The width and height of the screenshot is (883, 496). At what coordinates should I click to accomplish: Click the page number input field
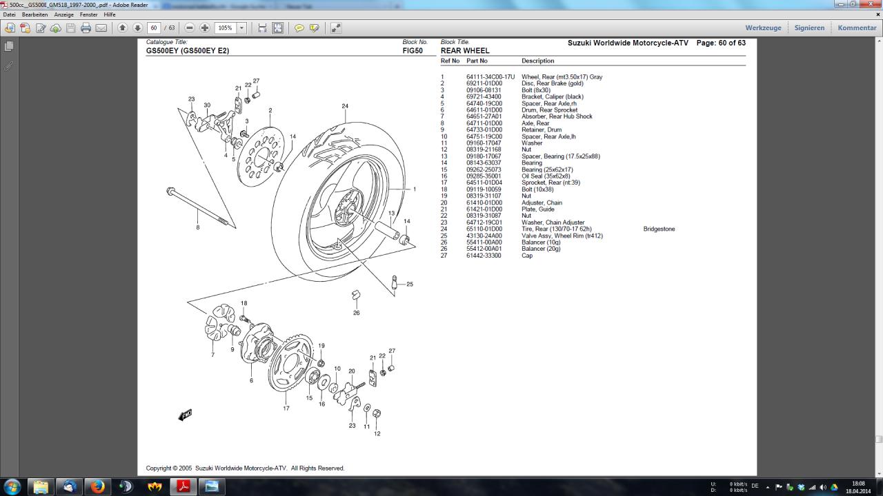[x=153, y=28]
